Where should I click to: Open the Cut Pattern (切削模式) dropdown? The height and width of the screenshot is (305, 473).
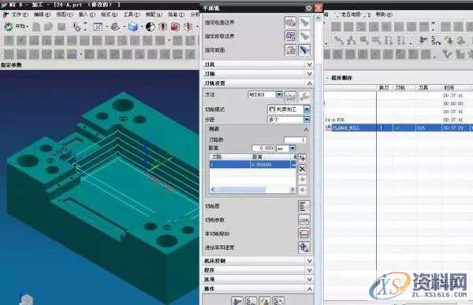[x=307, y=109]
